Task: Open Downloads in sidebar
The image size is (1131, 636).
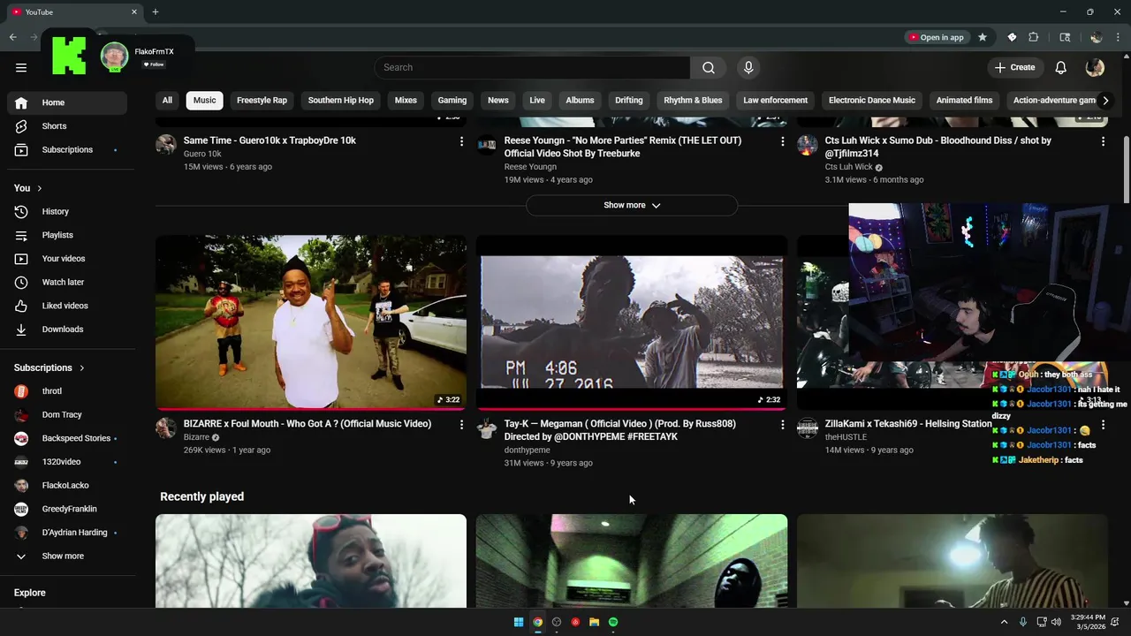Action: click(67, 329)
